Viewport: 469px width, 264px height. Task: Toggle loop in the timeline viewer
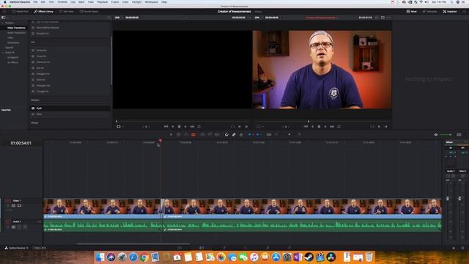point(339,127)
